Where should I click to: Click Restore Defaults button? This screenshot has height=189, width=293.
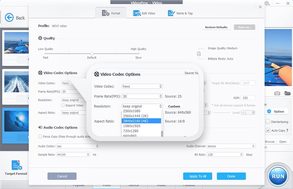point(216,27)
